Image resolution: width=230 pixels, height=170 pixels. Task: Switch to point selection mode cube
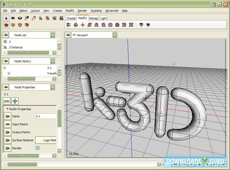pyautogui.click(x=13, y=25)
